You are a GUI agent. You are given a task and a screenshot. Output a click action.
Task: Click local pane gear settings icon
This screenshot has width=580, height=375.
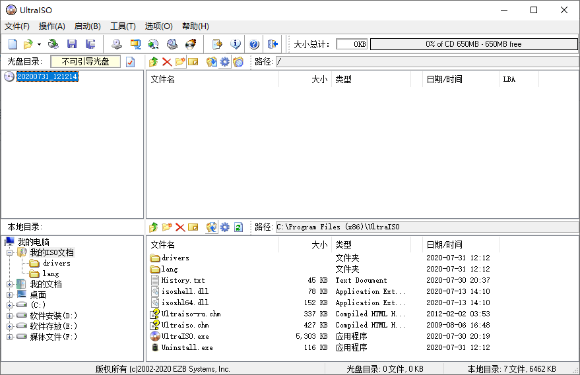tap(225, 227)
